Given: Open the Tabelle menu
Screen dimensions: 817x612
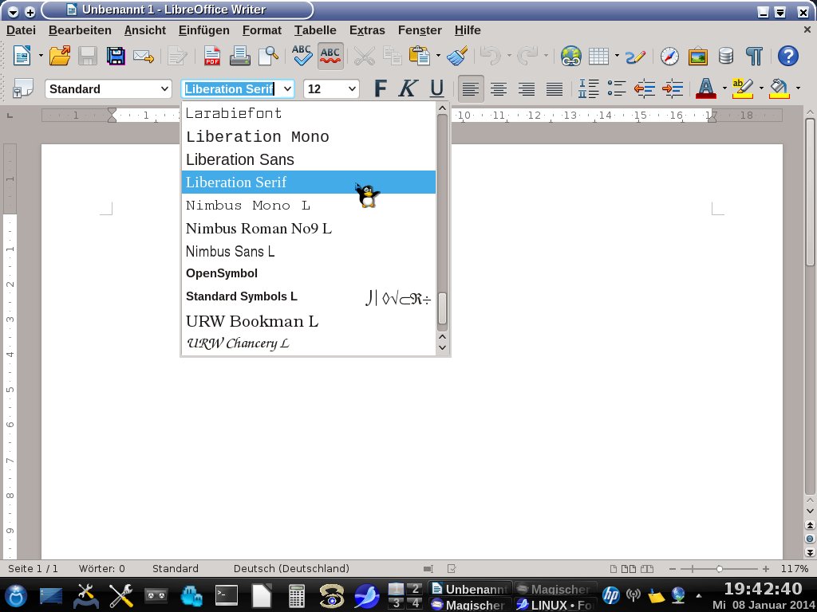Looking at the screenshot, I should tap(315, 30).
